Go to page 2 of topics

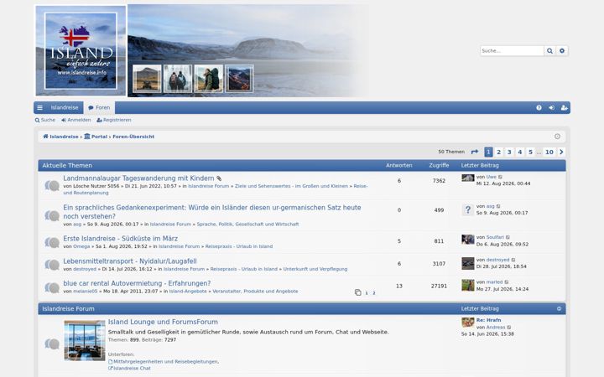tap(499, 152)
